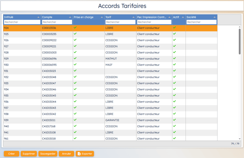The image size is (244, 158).
Task: Sort by Actif column arrow
Action: [x=183, y=17]
